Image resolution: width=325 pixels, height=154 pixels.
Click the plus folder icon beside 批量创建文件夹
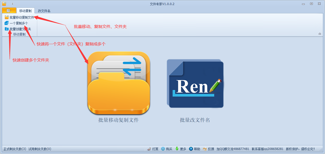(7, 29)
